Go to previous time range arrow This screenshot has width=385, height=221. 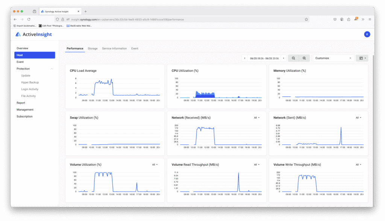point(245,58)
